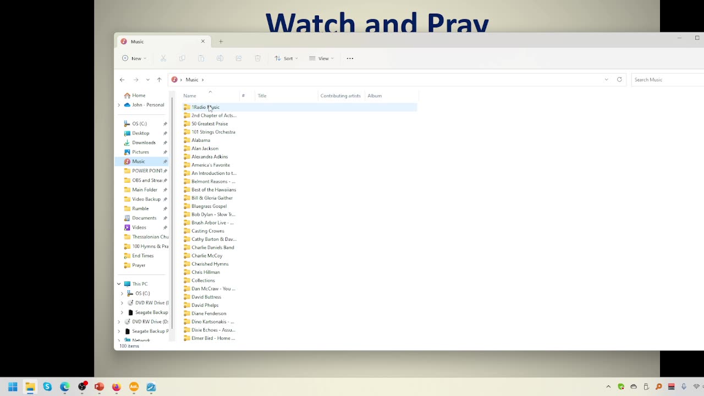Go forward with the right arrow
Image resolution: width=704 pixels, height=396 pixels.
click(x=136, y=80)
